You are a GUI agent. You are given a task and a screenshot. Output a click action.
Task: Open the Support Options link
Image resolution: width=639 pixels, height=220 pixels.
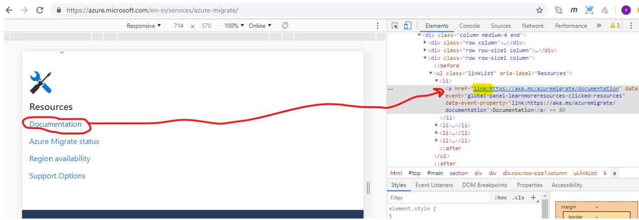click(57, 176)
